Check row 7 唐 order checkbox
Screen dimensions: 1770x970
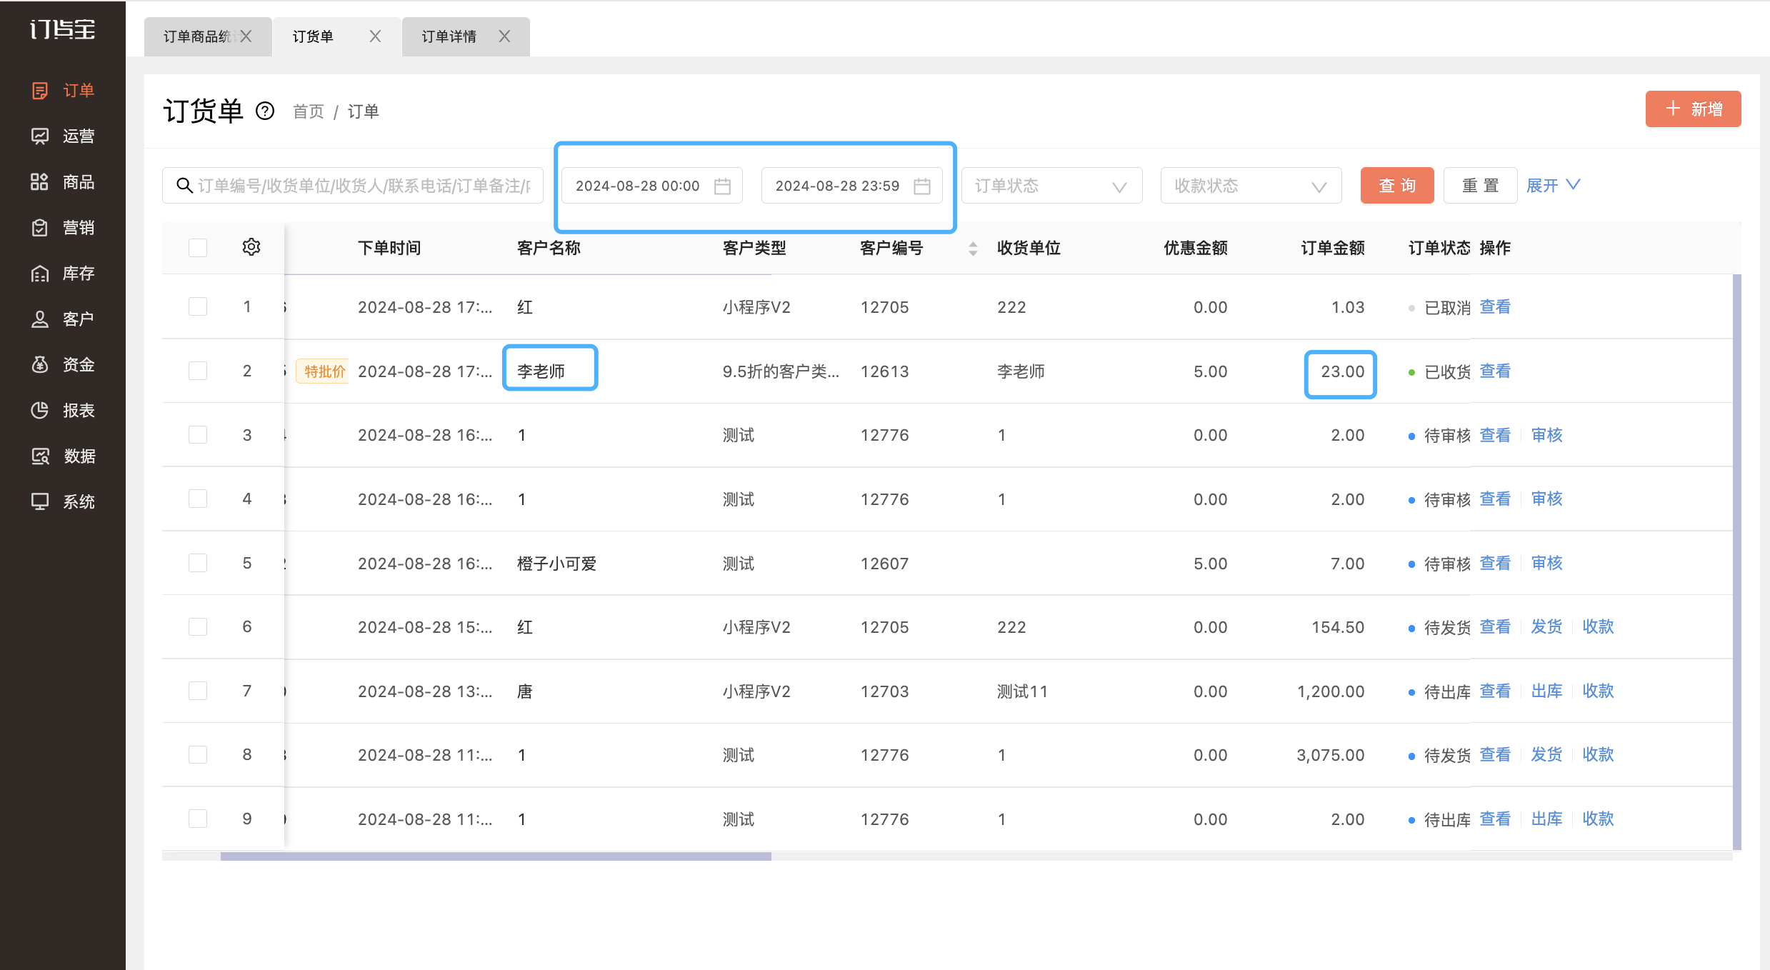pos(198,691)
